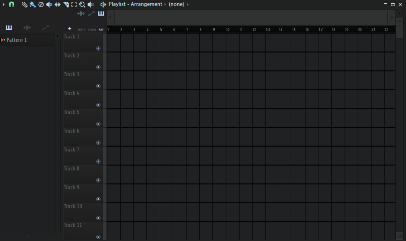The width and height of the screenshot is (406, 241).
Task: Select the Delete tool
Action: pyautogui.click(x=41, y=4)
